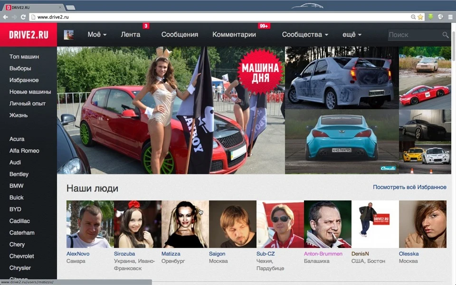The image size is (456, 285).
Task: Select Chevrolet brand in sidebar
Action: (x=21, y=256)
